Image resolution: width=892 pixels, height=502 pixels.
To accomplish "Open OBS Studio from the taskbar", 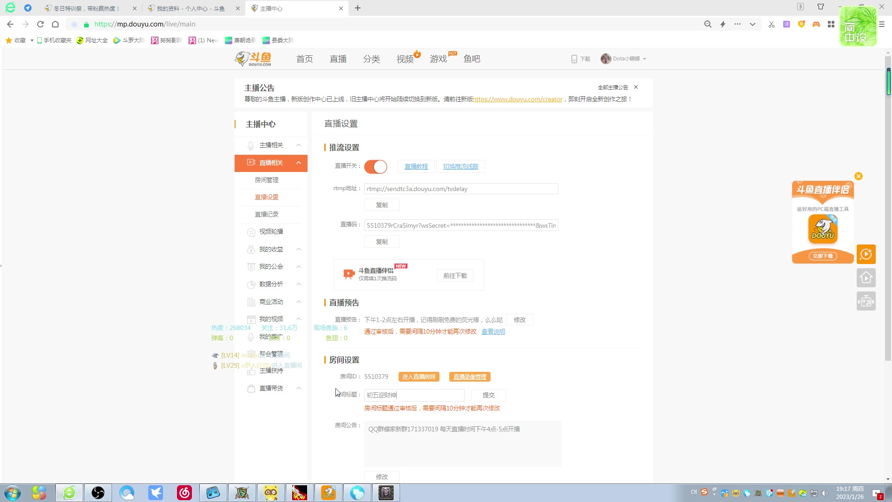I will (x=98, y=493).
